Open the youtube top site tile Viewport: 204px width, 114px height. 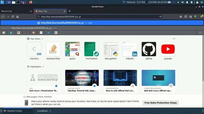click(x=168, y=51)
